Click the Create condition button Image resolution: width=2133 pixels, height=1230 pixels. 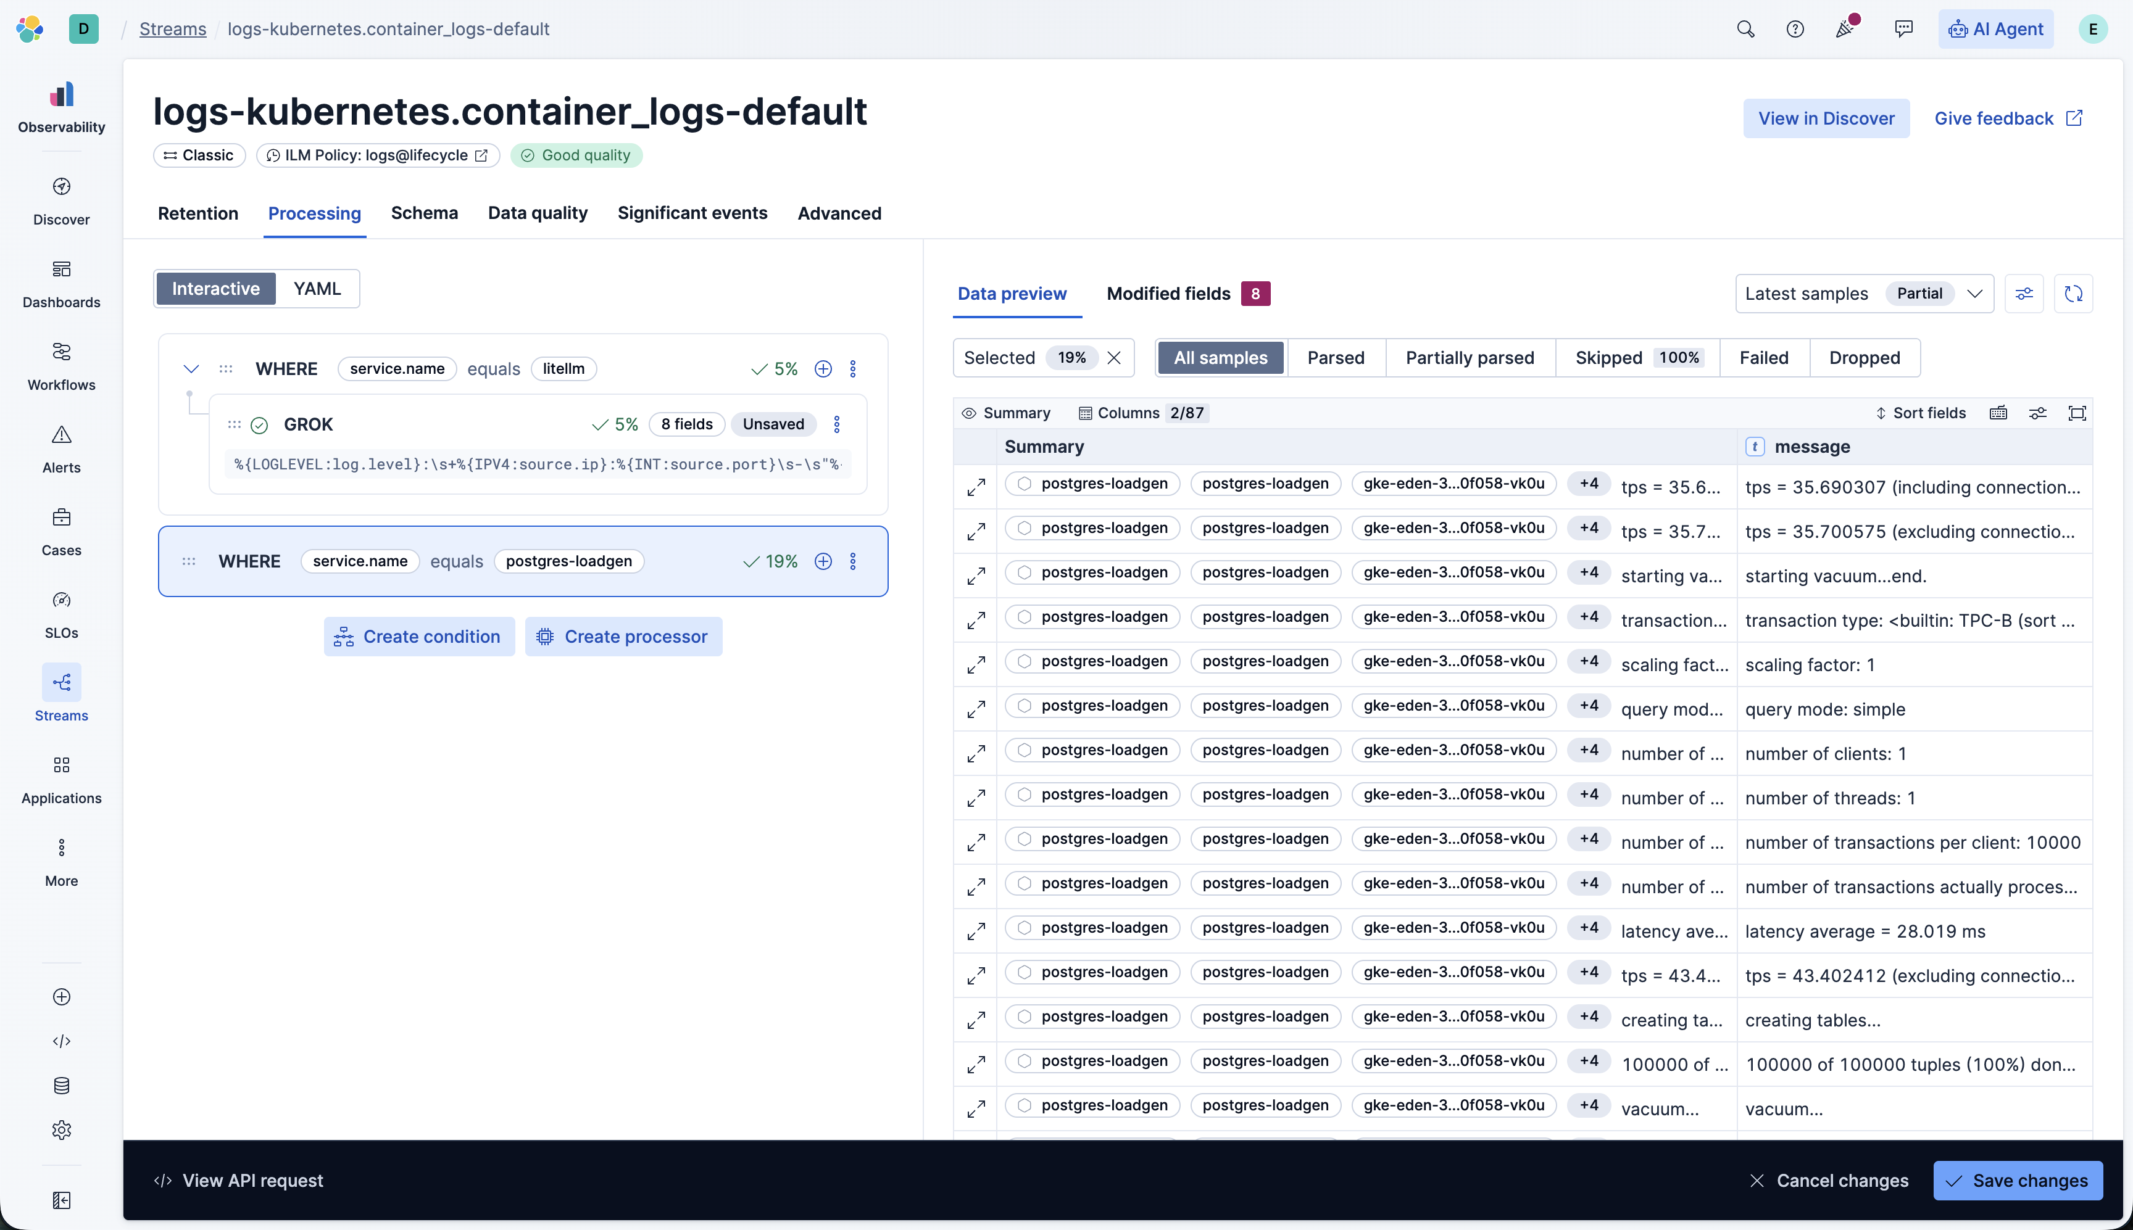pyautogui.click(x=419, y=637)
